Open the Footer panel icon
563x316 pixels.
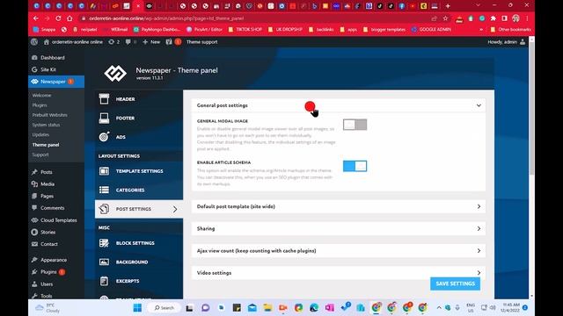point(104,118)
